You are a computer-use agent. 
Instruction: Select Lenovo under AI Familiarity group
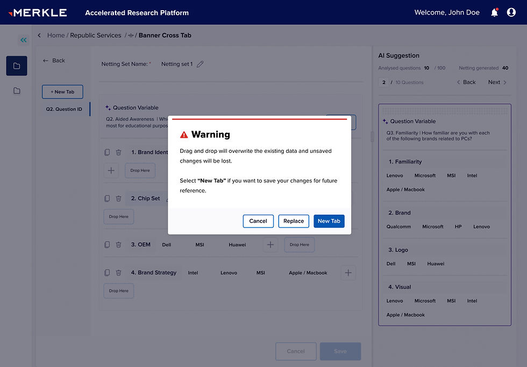pos(395,175)
